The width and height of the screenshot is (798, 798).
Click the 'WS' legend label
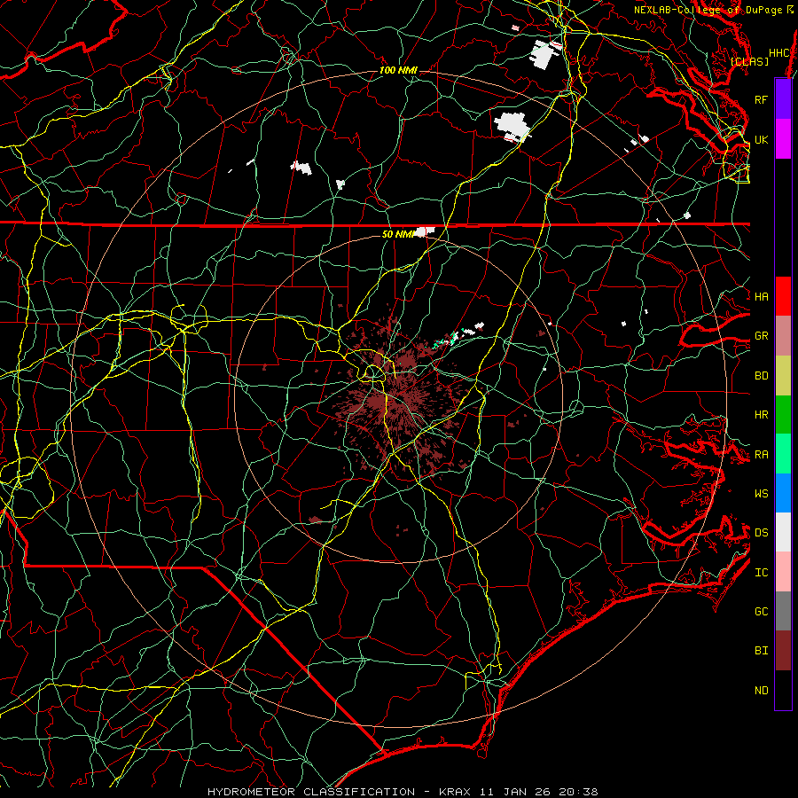tap(761, 493)
